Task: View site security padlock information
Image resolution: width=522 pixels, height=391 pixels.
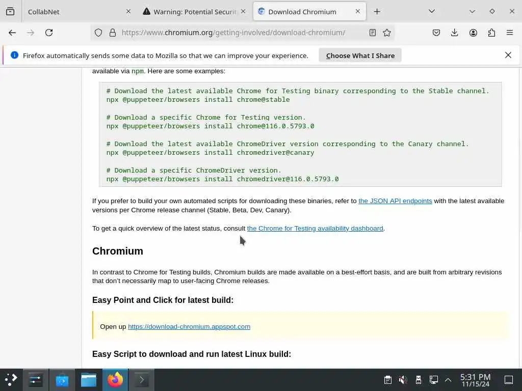Action: 113,33
